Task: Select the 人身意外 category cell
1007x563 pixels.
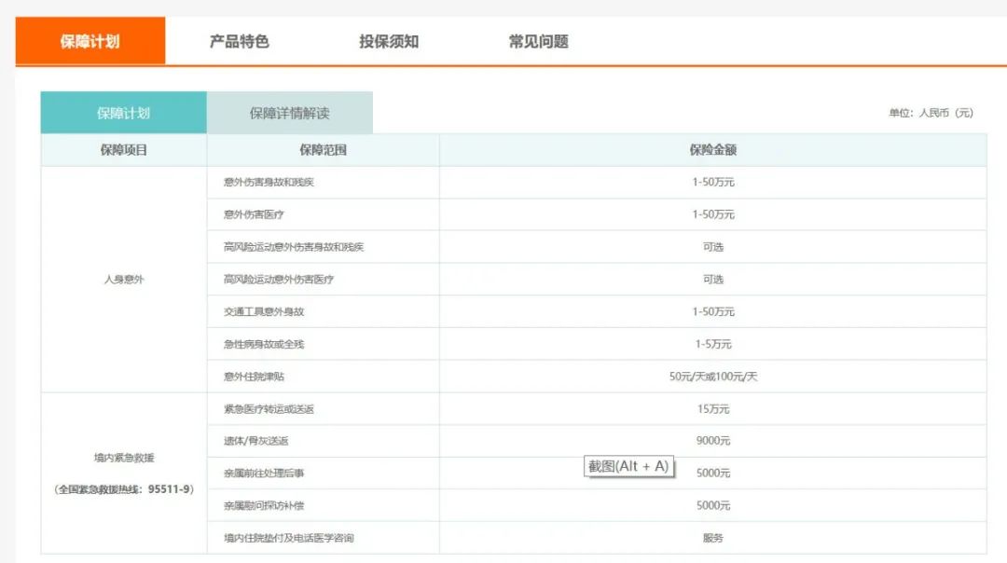Action: [x=124, y=280]
